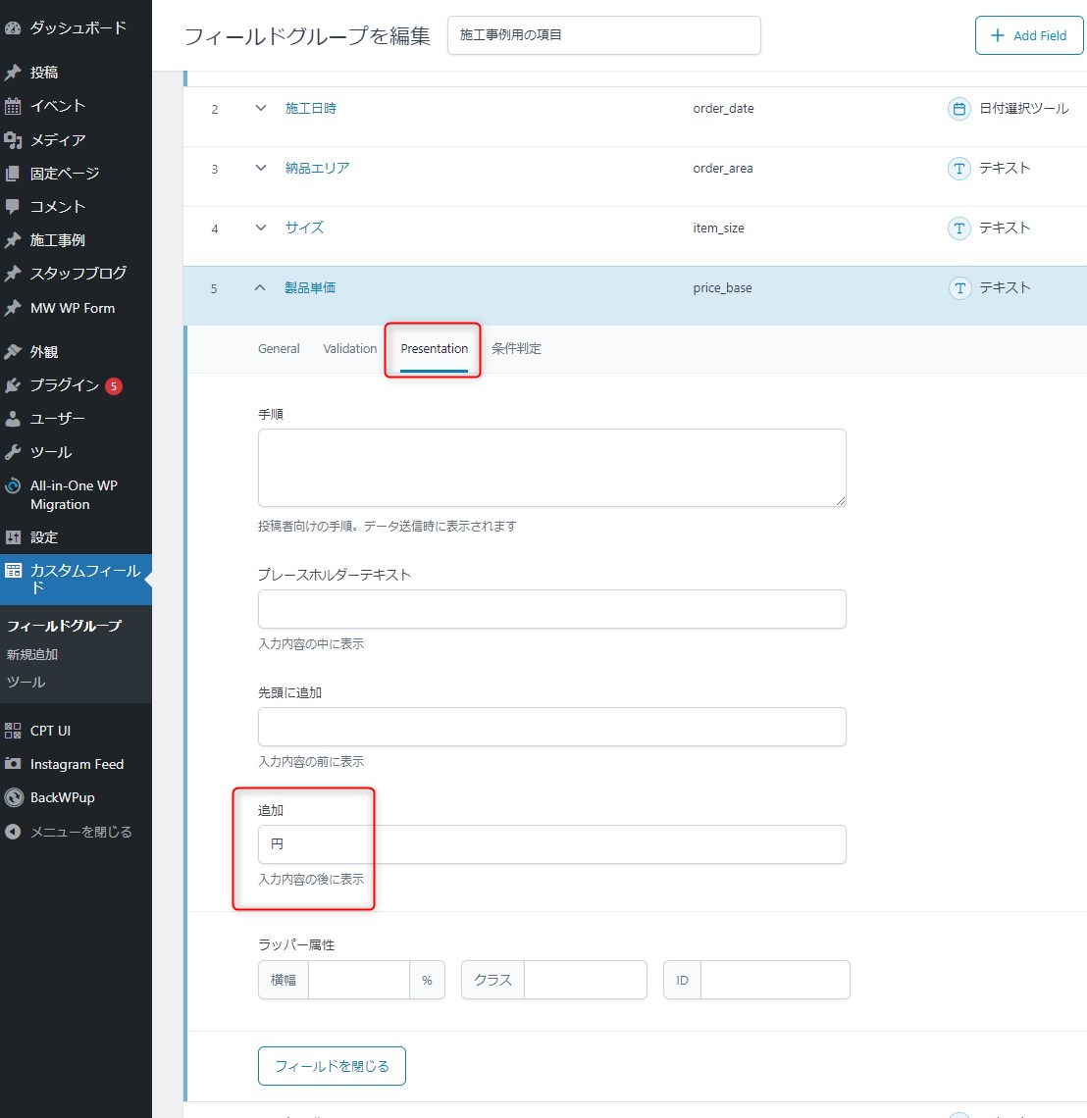
Task: Select the 施工事例 post type icon
Action: pos(14,239)
